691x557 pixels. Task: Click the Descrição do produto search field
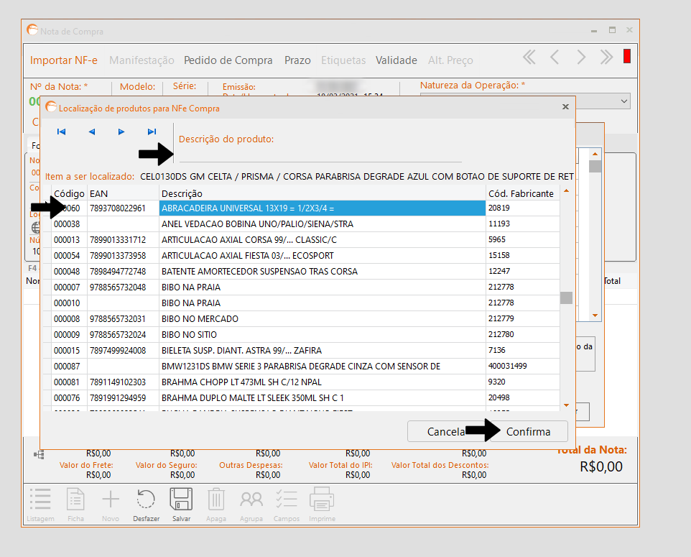coord(320,154)
